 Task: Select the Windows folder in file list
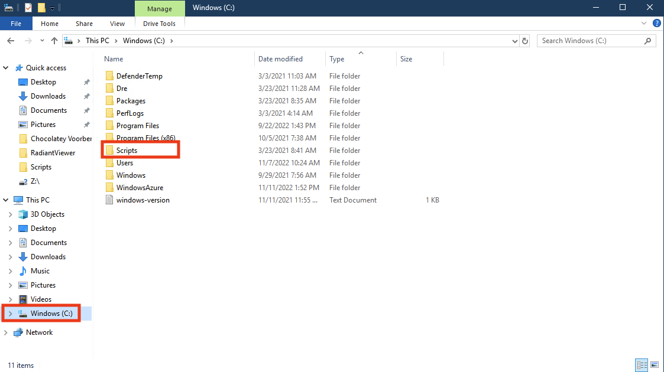131,175
